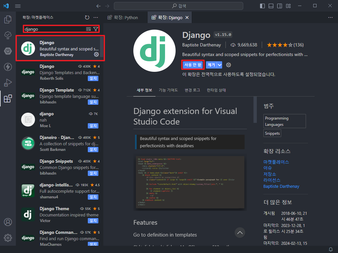This screenshot has width=338, height=253.
Task: Click the star rating (136)
Action: (285, 45)
